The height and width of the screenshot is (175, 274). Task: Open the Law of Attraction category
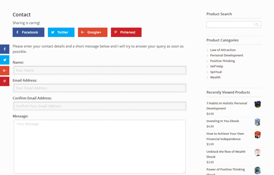tap(223, 50)
